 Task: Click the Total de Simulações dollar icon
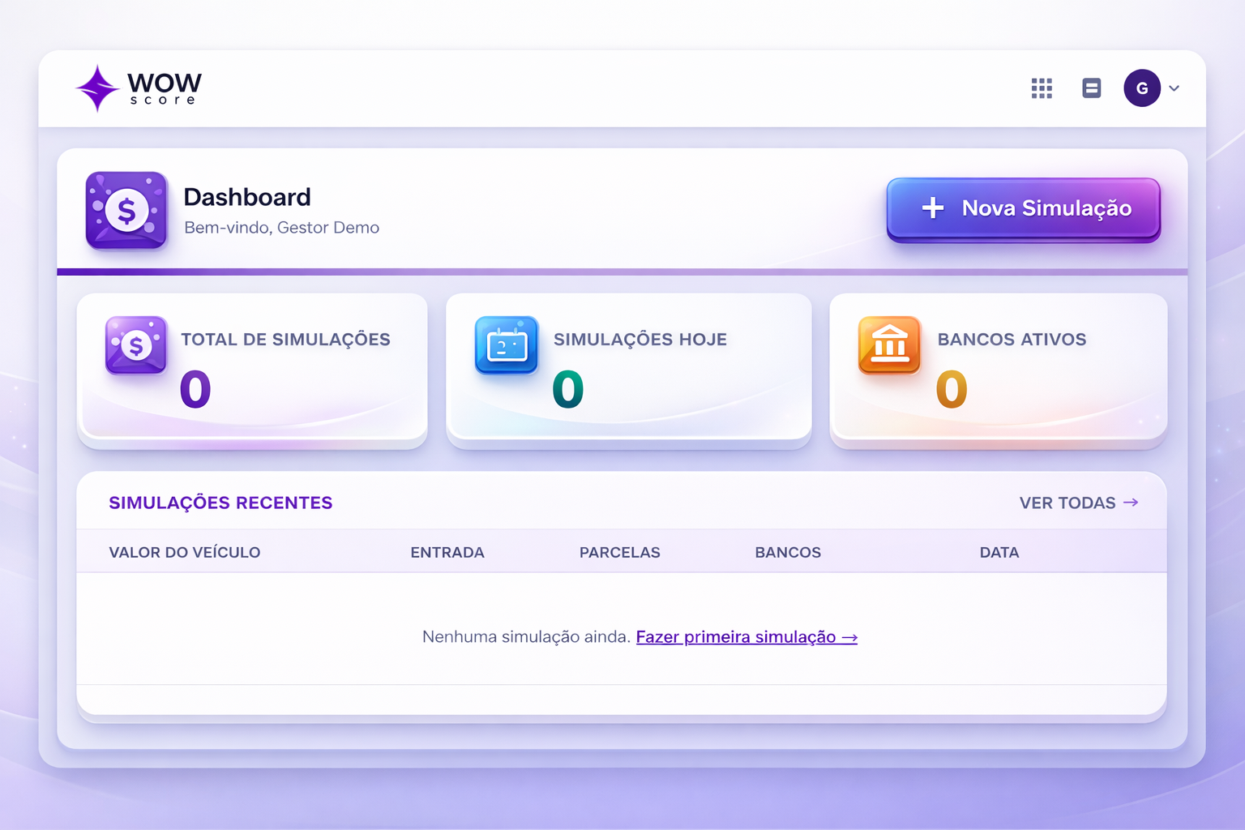click(x=136, y=345)
